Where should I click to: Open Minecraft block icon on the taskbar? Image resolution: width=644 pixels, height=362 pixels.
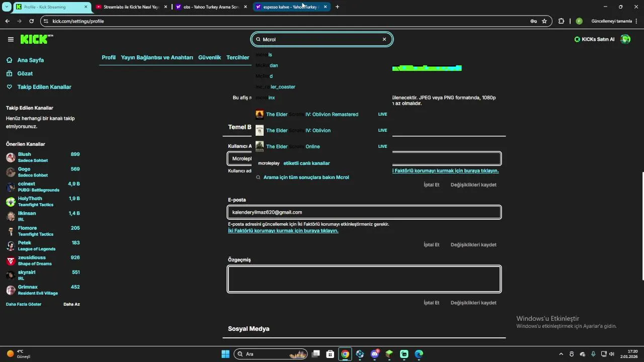[x=389, y=354]
